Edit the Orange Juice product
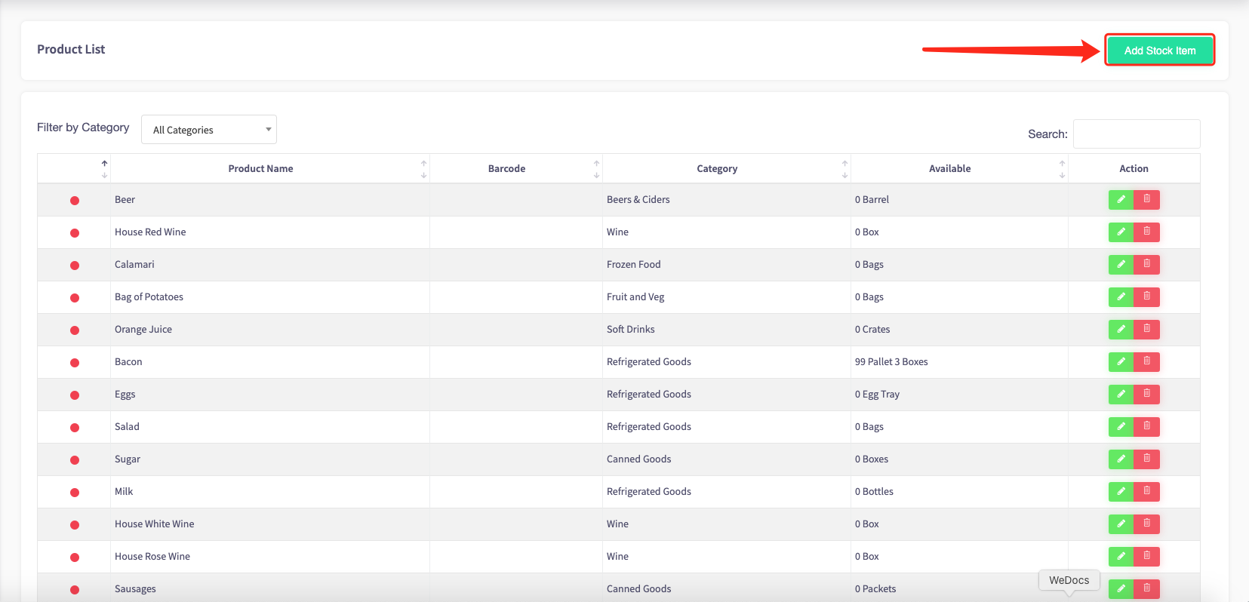The image size is (1249, 602). click(1121, 329)
